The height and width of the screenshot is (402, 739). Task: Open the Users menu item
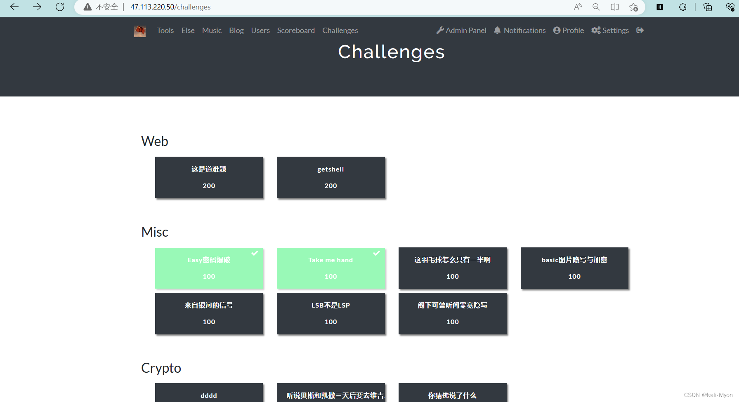260,30
